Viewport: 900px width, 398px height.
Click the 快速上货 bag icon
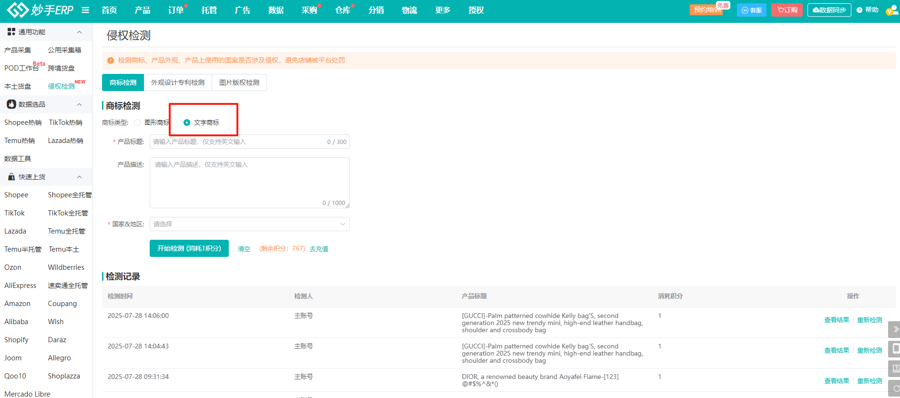[x=11, y=177]
